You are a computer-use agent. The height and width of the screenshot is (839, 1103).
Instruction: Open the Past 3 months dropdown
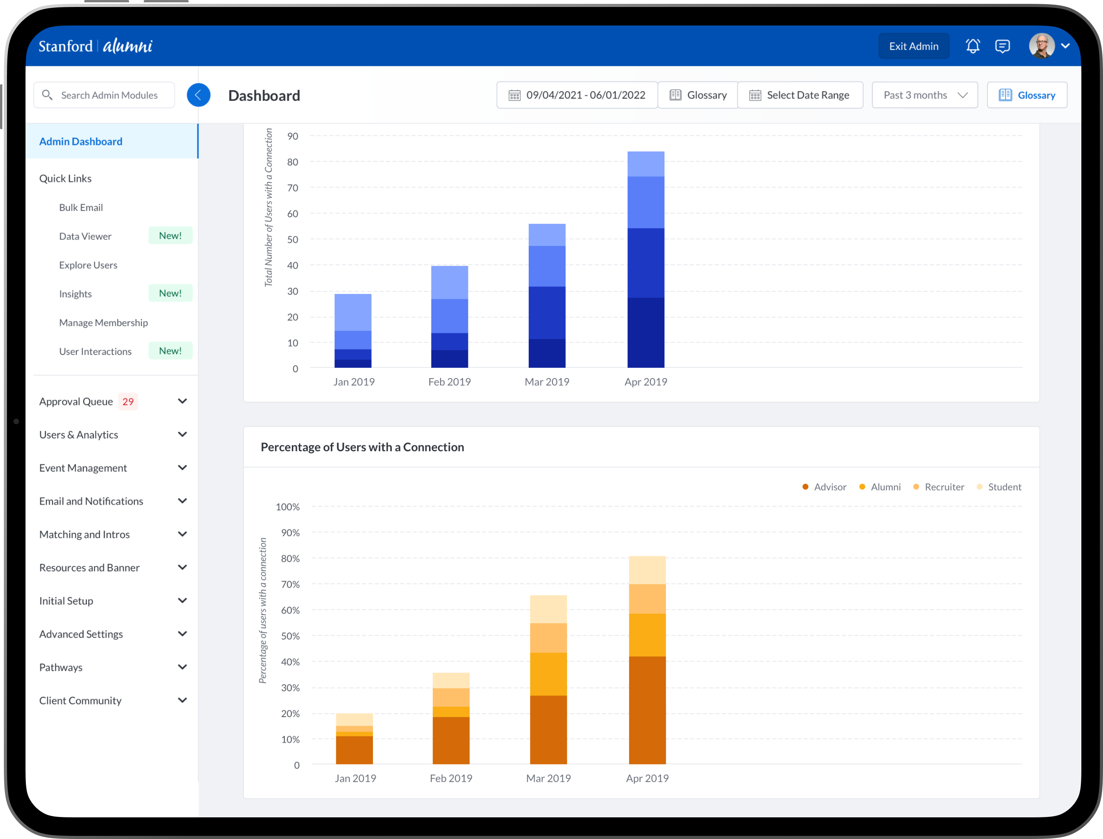point(924,95)
